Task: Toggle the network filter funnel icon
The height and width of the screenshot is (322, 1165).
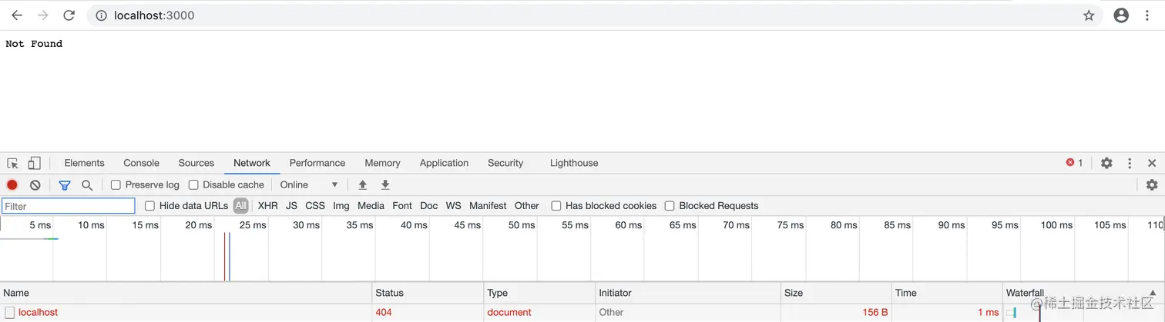Action: (65, 184)
